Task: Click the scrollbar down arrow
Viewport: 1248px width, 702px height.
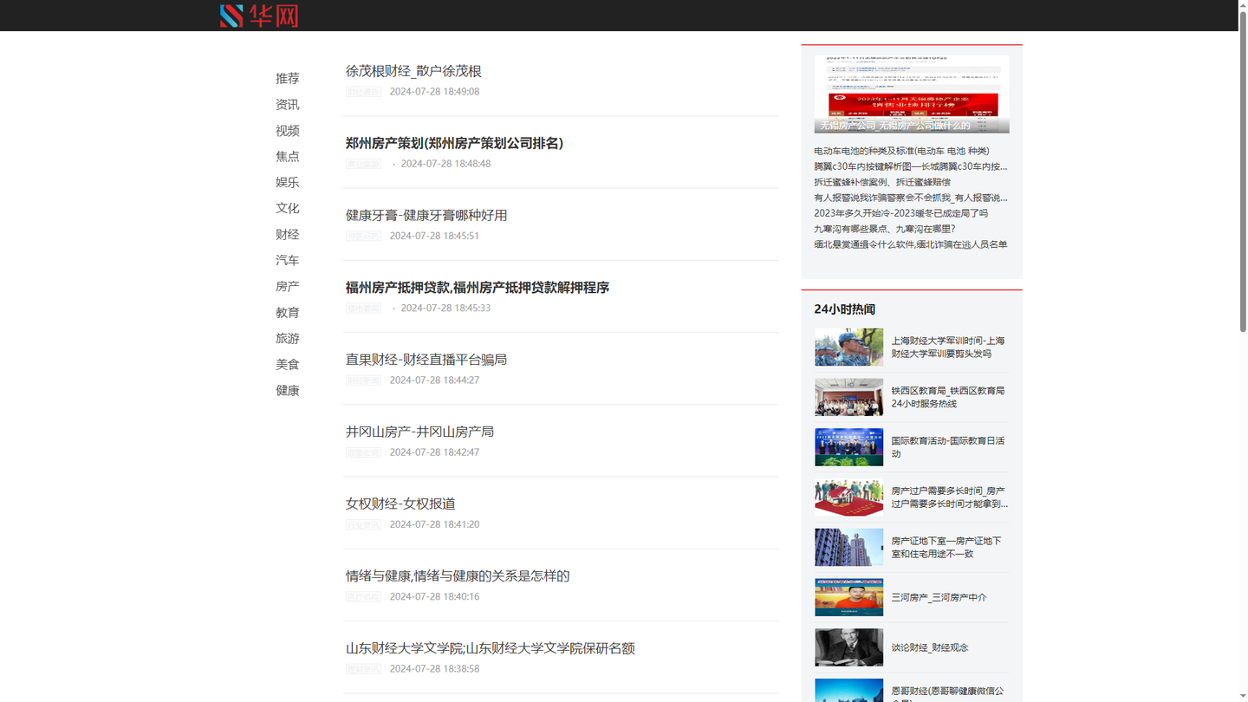Action: 1243,697
